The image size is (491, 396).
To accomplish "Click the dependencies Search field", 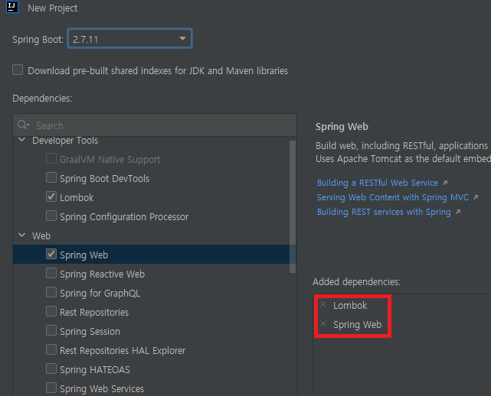I will coord(155,125).
